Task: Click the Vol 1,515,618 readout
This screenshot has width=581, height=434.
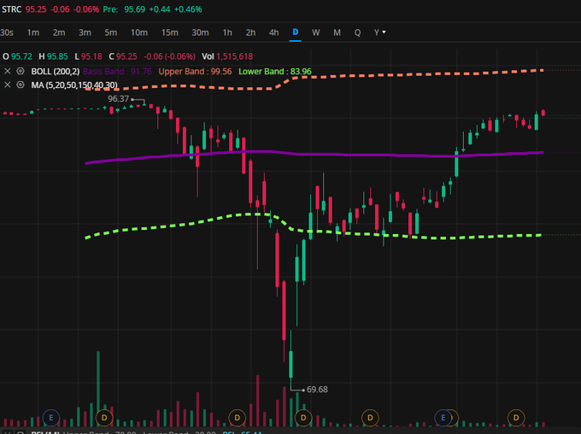Action: 227,56
